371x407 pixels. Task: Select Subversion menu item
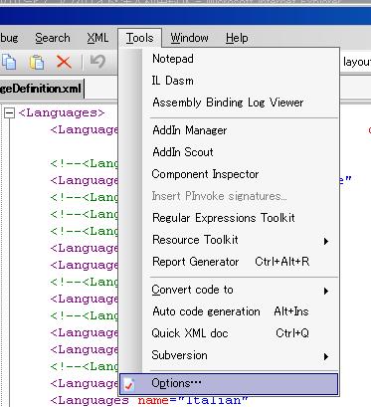(x=229, y=355)
